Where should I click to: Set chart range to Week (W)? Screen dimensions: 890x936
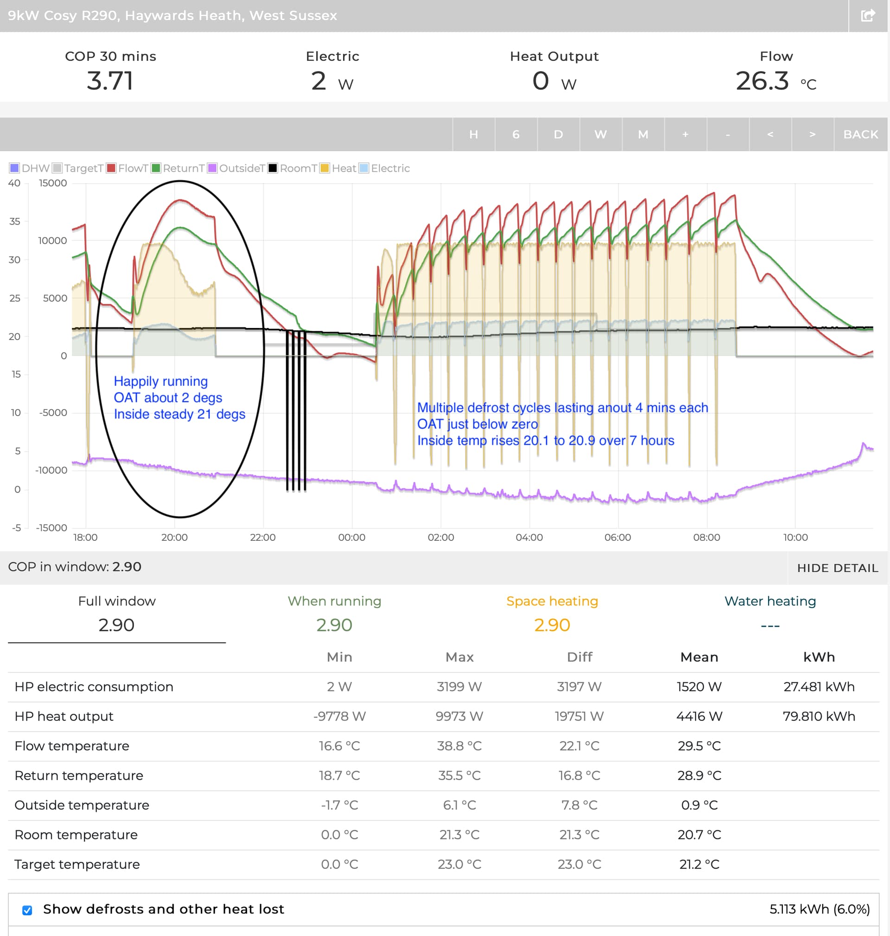click(x=600, y=135)
